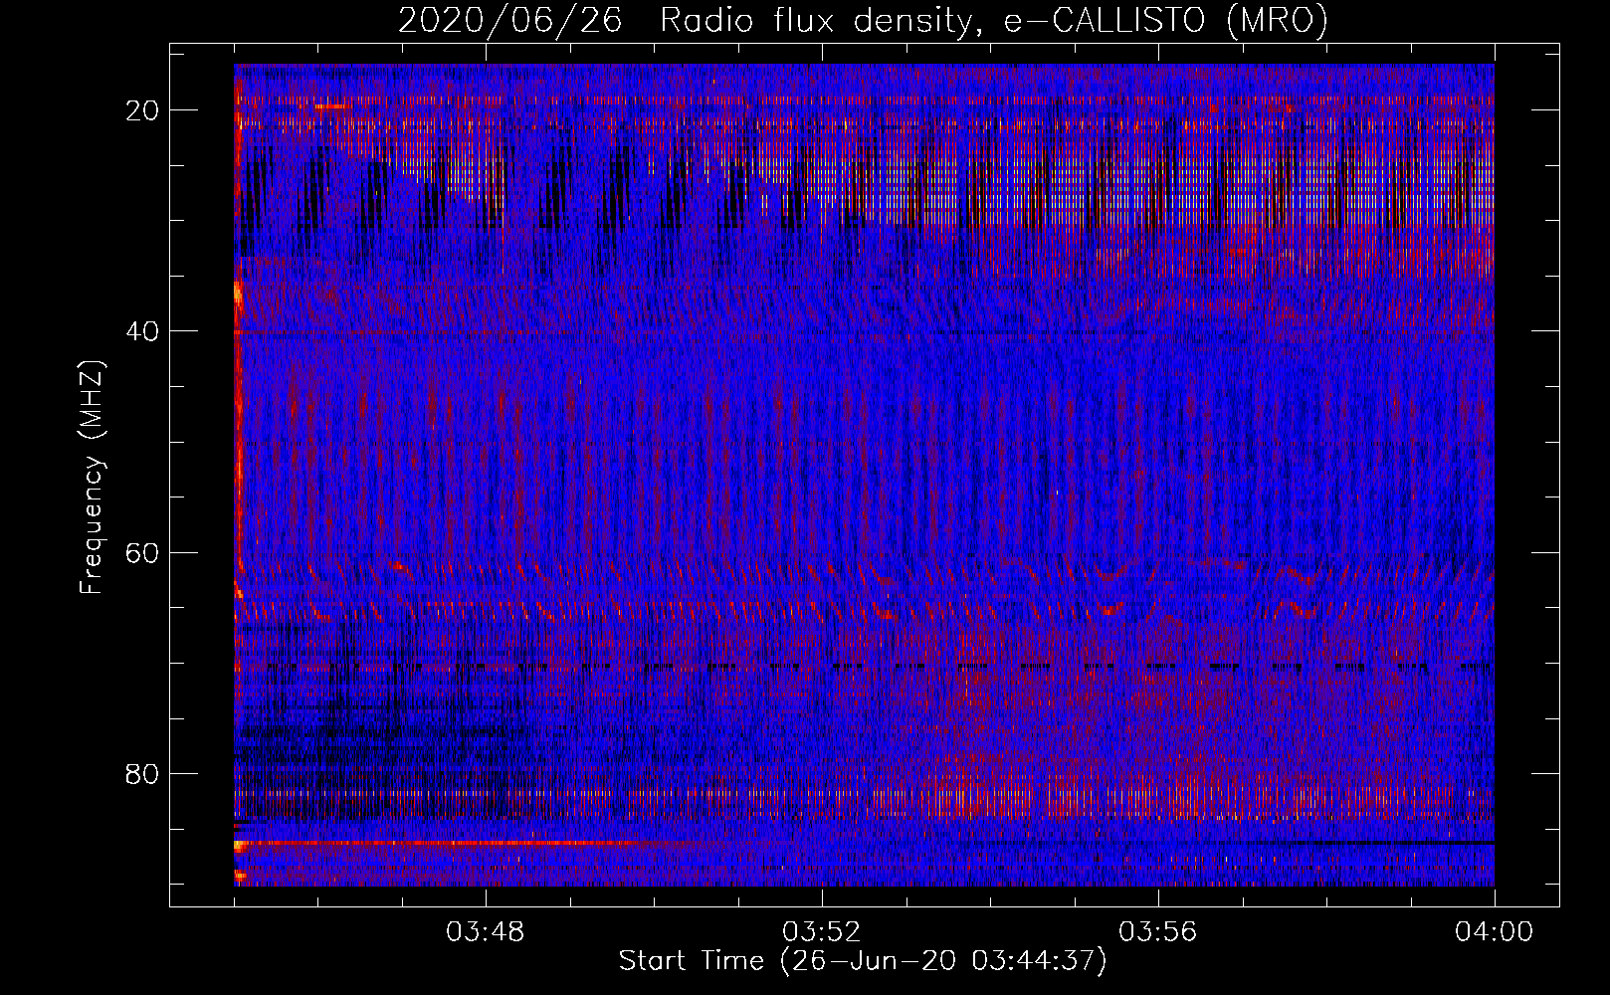Click the 'Frequency (MHZ)' axis label
This screenshot has width=1610, height=995.
(92, 478)
